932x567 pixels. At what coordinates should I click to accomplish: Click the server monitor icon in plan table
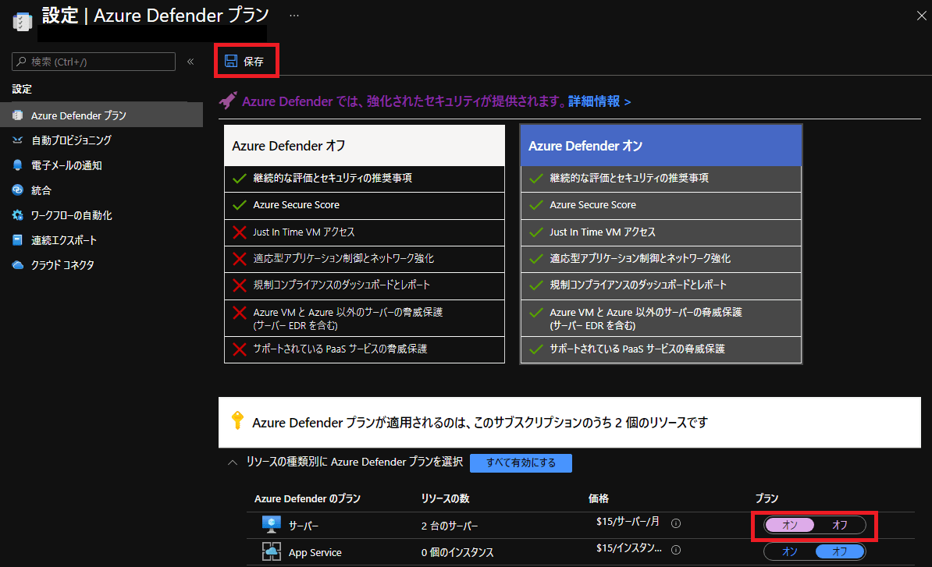pyautogui.click(x=272, y=525)
